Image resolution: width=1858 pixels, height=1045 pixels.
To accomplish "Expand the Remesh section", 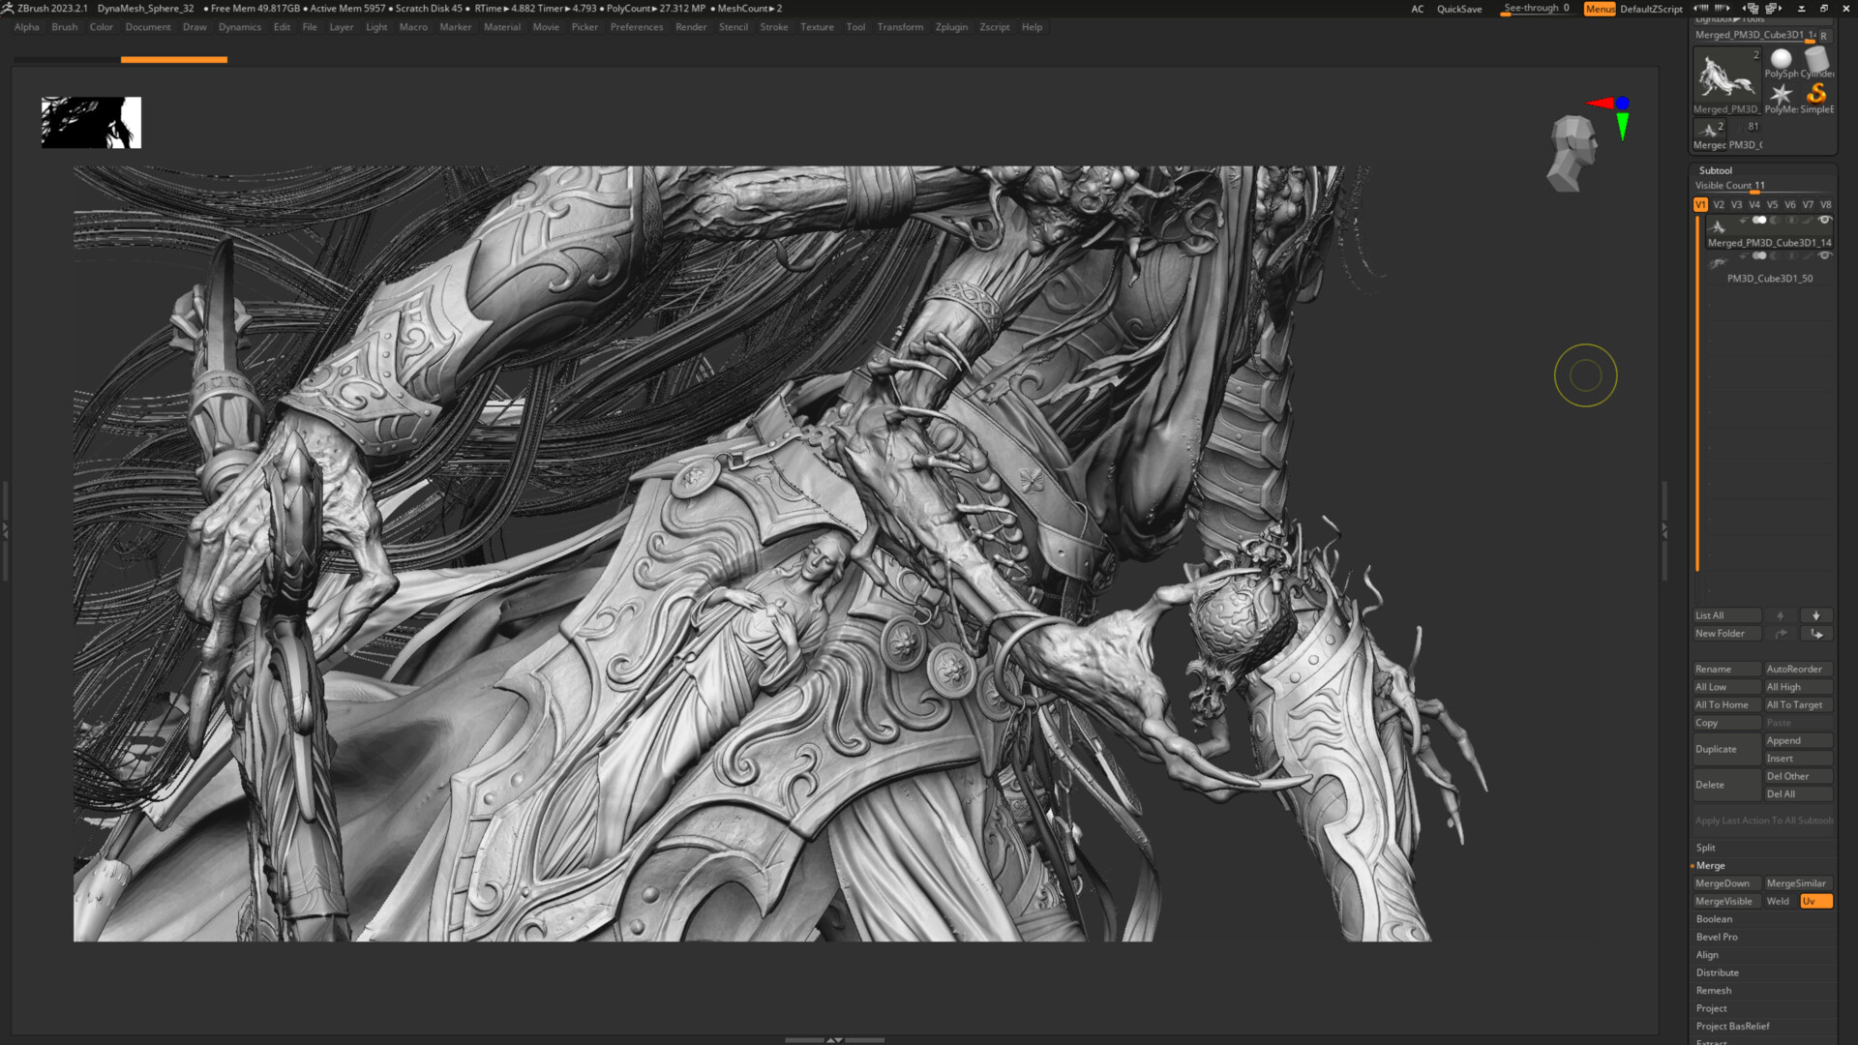I will 1714,990.
